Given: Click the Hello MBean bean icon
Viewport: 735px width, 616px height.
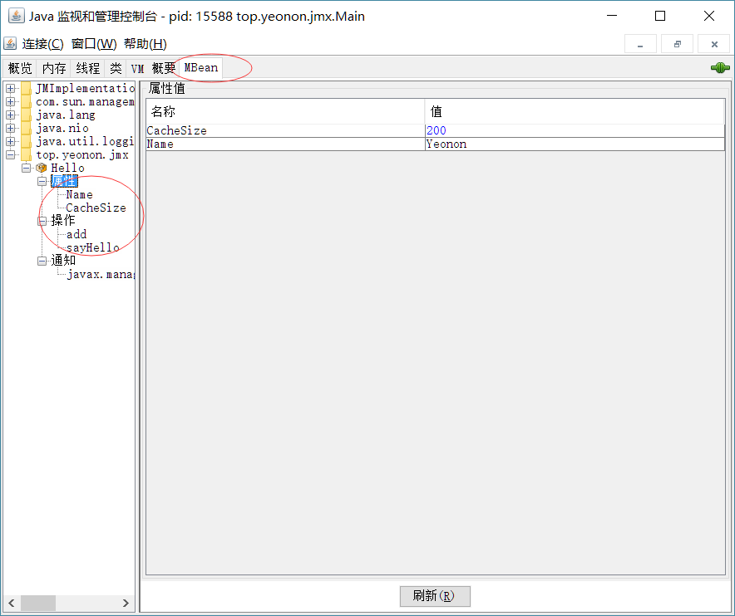Looking at the screenshot, I should pyautogui.click(x=42, y=168).
